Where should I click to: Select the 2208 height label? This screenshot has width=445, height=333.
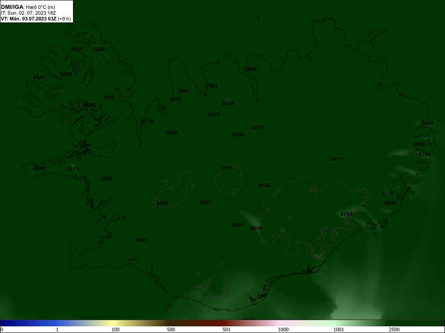256,228
